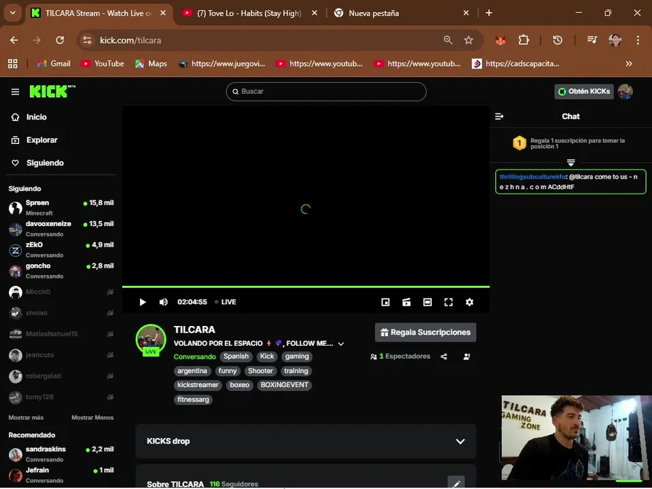652x489 pixels.
Task: Select the BOXINGEVENT tag
Action: tap(285, 385)
